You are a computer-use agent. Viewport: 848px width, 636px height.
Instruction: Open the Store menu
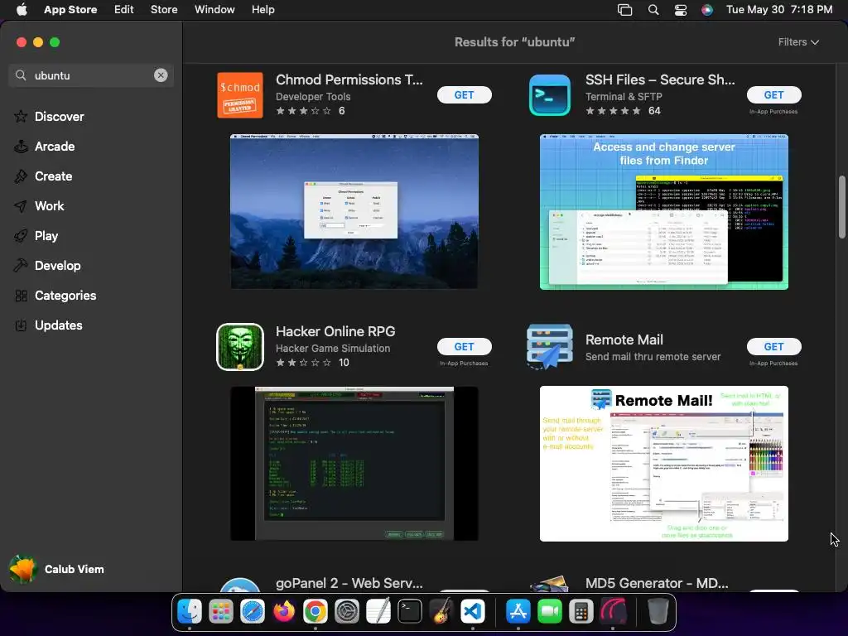(x=164, y=10)
